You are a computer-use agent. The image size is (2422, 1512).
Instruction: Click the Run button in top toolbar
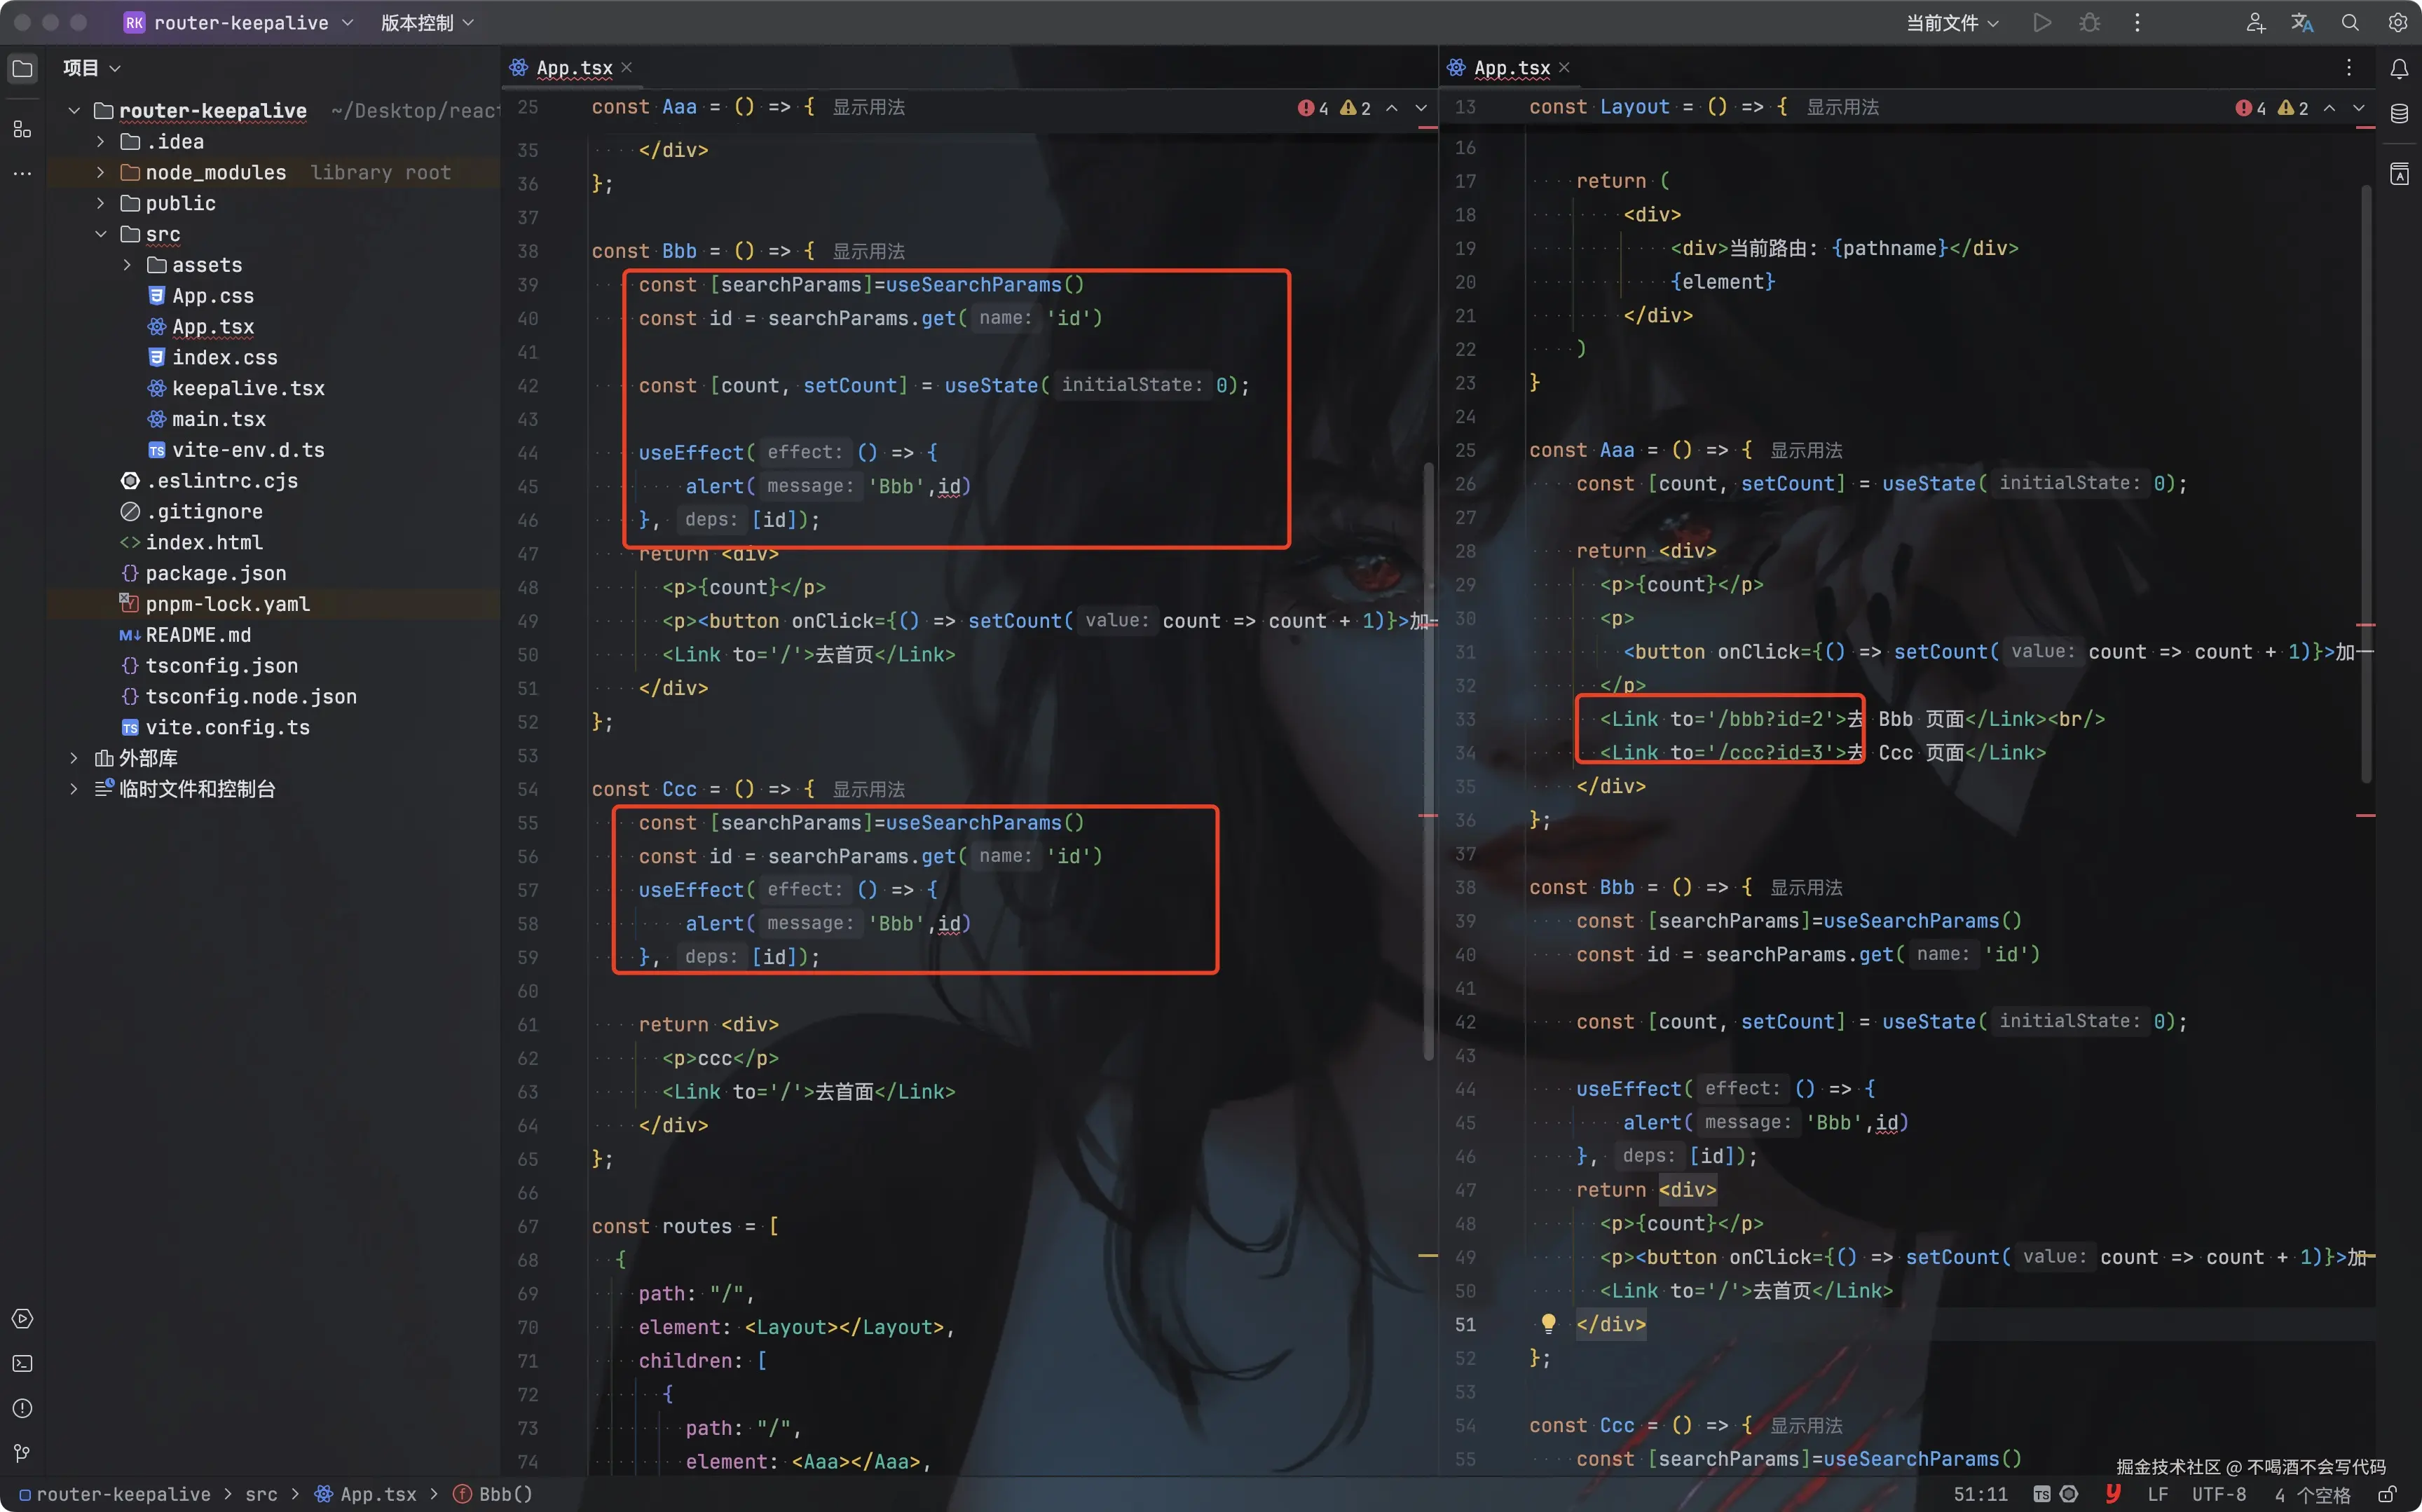2041,22
